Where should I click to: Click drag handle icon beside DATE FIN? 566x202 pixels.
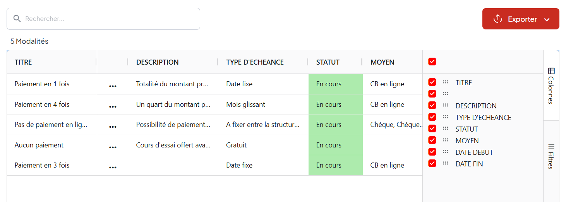[446, 163]
